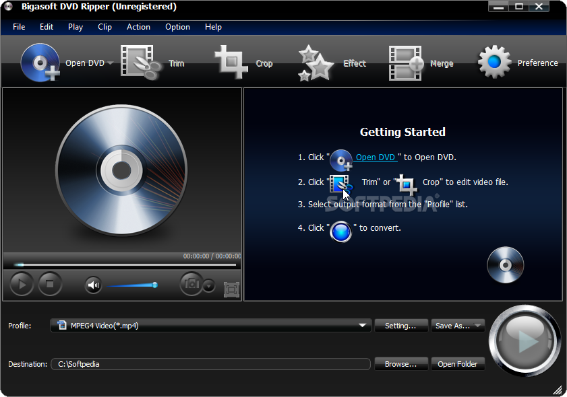Image resolution: width=567 pixels, height=397 pixels.
Task: Open the Help menu
Action: pyautogui.click(x=213, y=27)
